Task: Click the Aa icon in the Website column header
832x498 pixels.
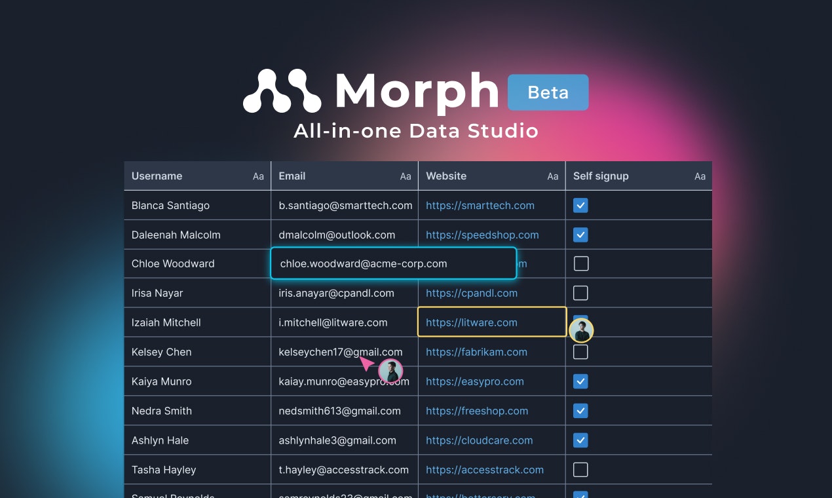Action: pyautogui.click(x=552, y=176)
